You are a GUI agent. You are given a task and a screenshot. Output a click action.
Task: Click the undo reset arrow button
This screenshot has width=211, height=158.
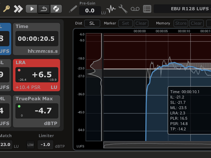(44, 8)
